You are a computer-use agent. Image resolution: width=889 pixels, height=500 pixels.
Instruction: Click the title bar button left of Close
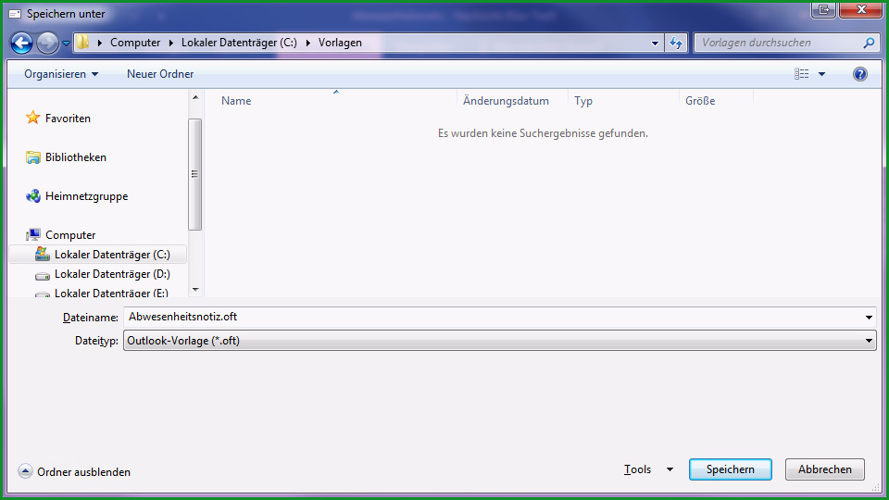tap(824, 9)
